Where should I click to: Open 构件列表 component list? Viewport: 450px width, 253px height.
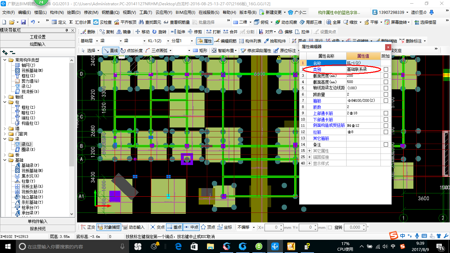tap(250, 41)
